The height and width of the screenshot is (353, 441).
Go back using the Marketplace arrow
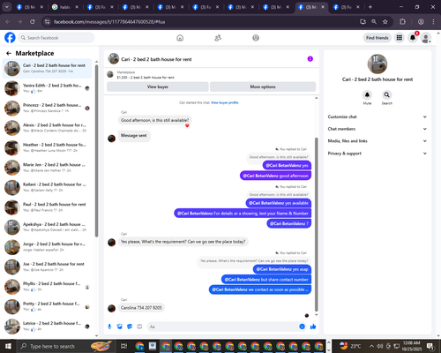pyautogui.click(x=9, y=53)
